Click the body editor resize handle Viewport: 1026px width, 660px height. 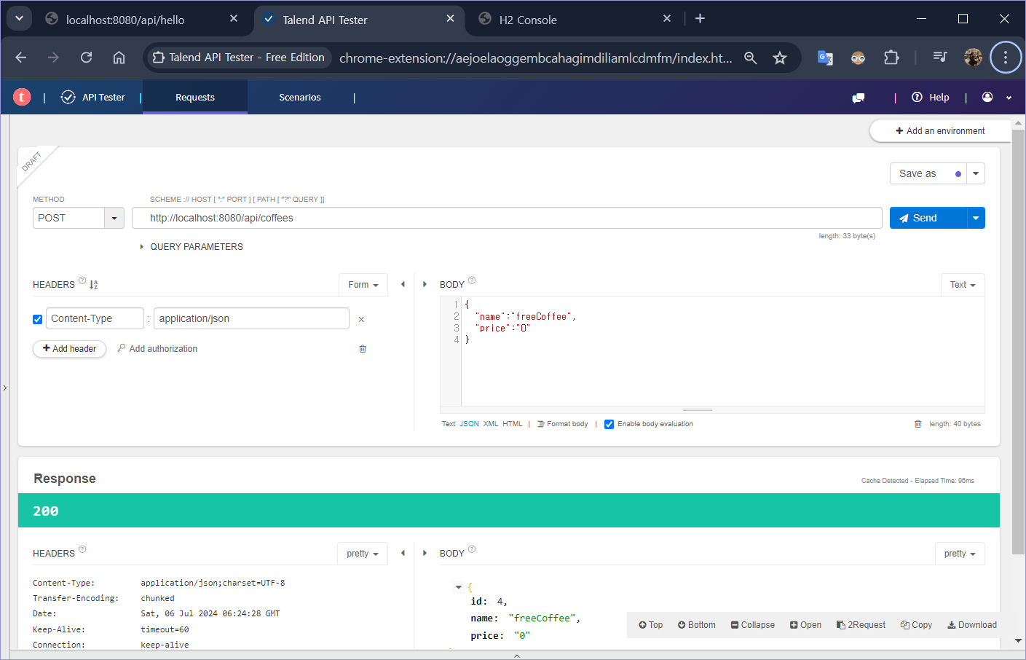pyautogui.click(x=698, y=409)
